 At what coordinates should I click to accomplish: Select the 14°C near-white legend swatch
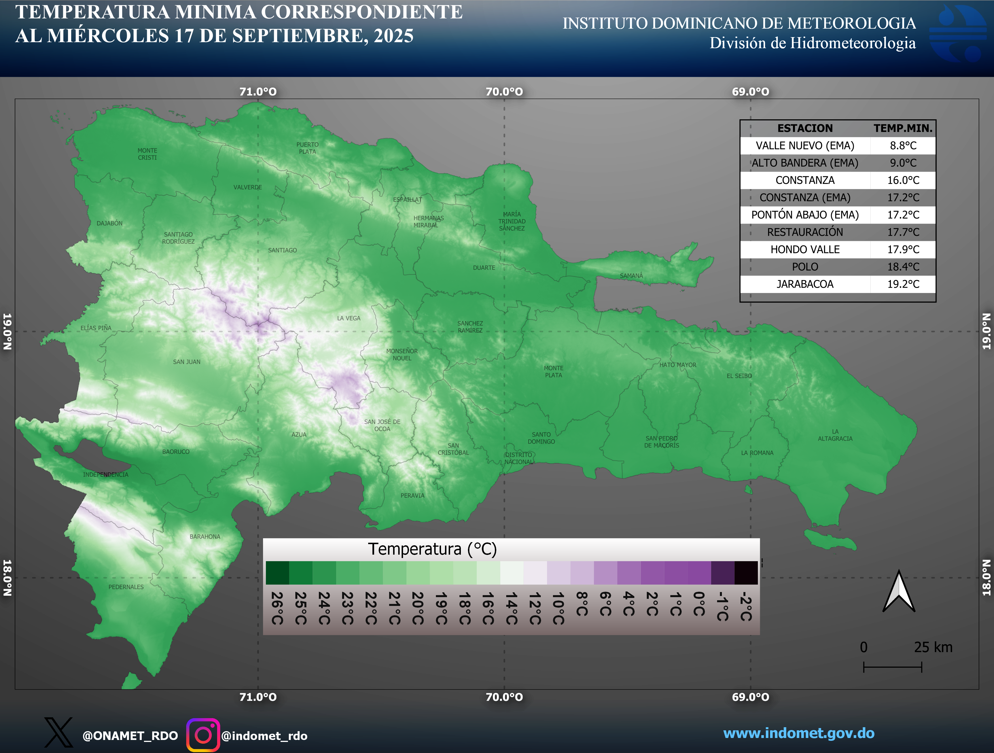coord(512,573)
